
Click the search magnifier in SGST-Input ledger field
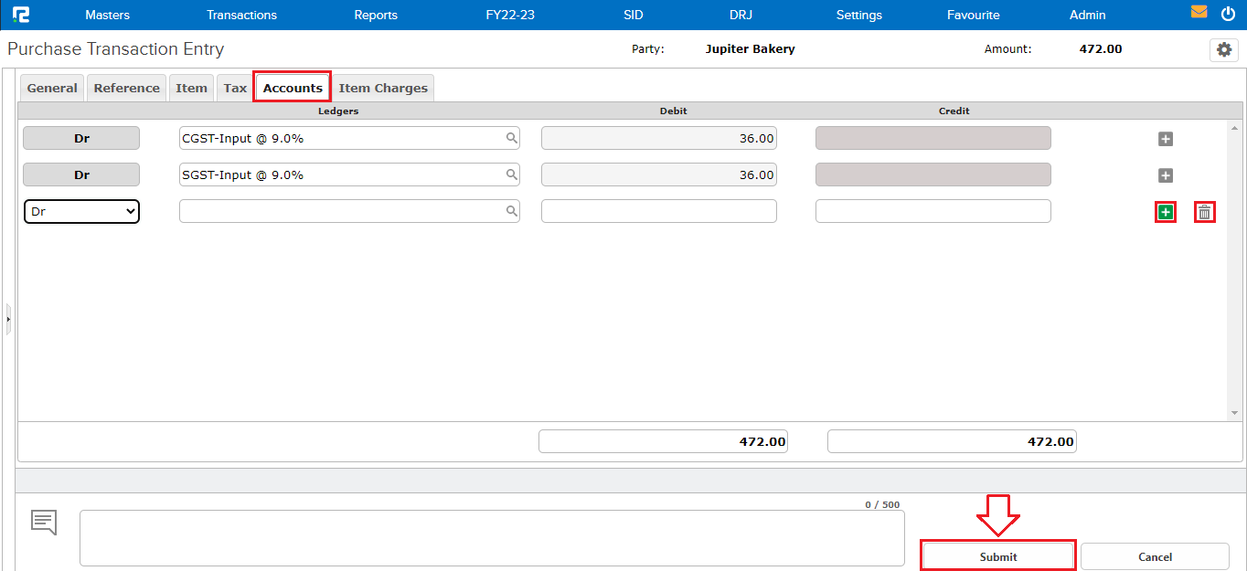[511, 174]
